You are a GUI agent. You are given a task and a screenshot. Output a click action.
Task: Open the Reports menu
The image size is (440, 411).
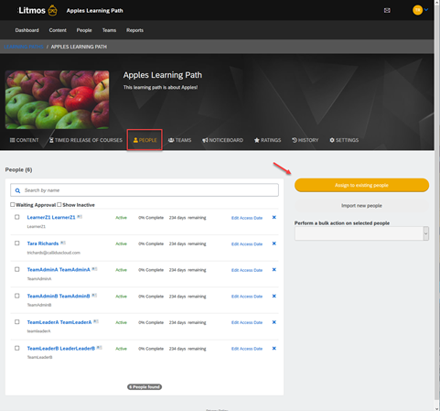(x=134, y=30)
